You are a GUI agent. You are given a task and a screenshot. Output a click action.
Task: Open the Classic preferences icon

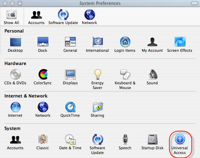point(43,139)
